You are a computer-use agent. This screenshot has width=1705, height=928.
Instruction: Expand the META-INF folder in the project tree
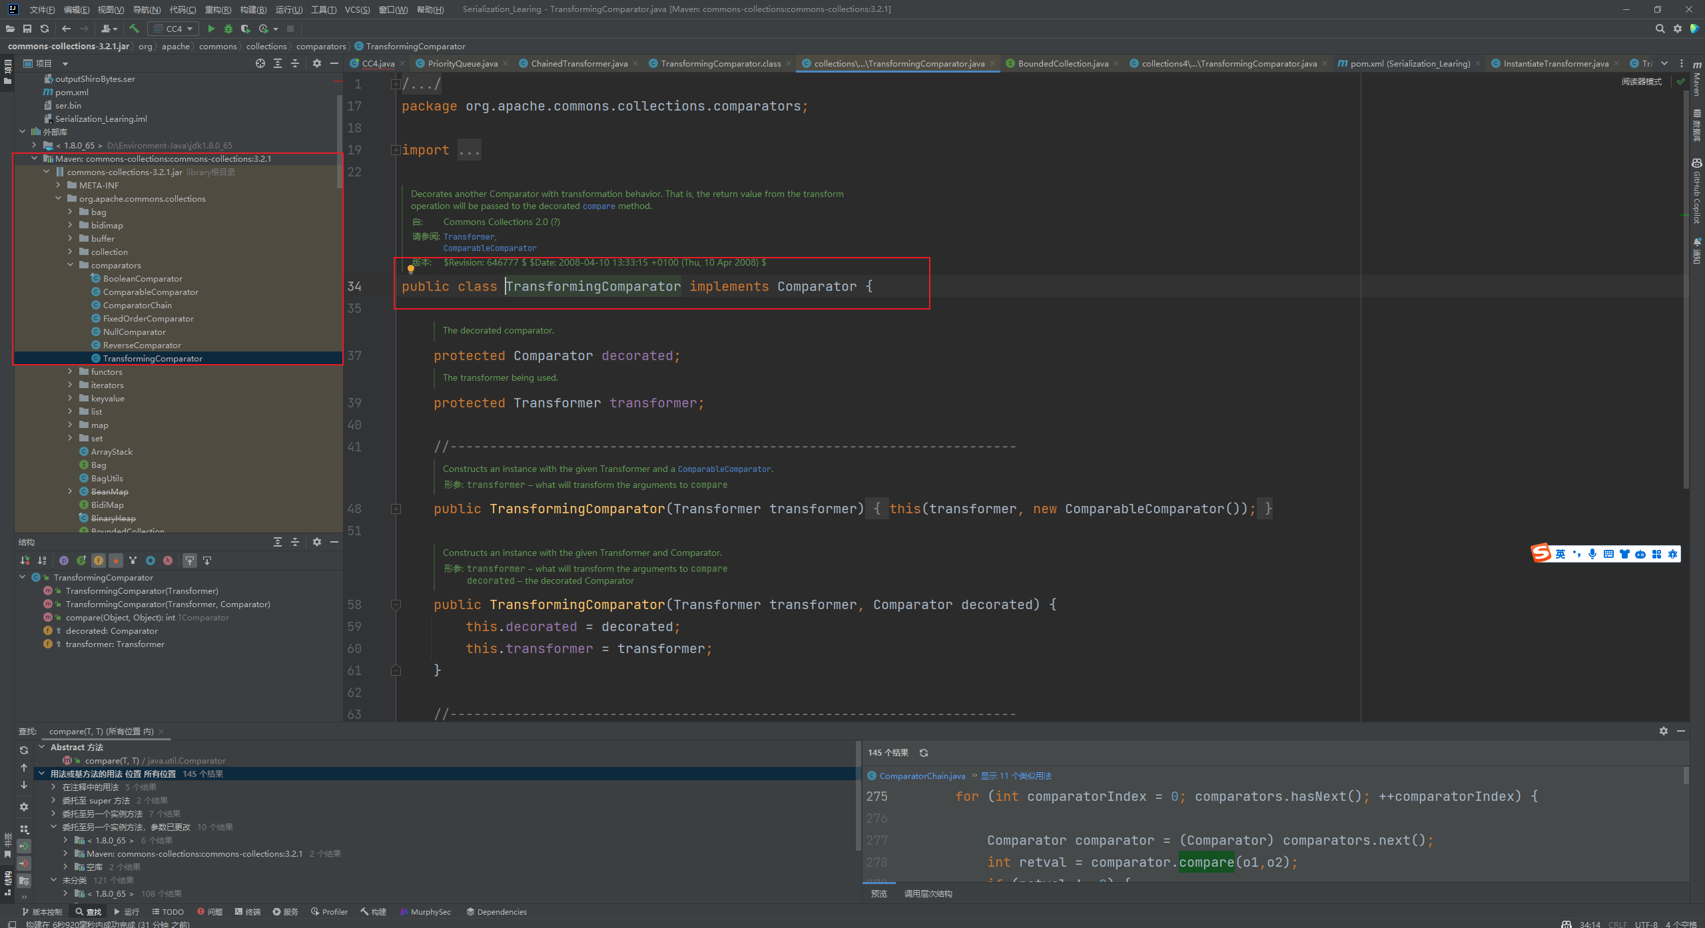[59, 185]
